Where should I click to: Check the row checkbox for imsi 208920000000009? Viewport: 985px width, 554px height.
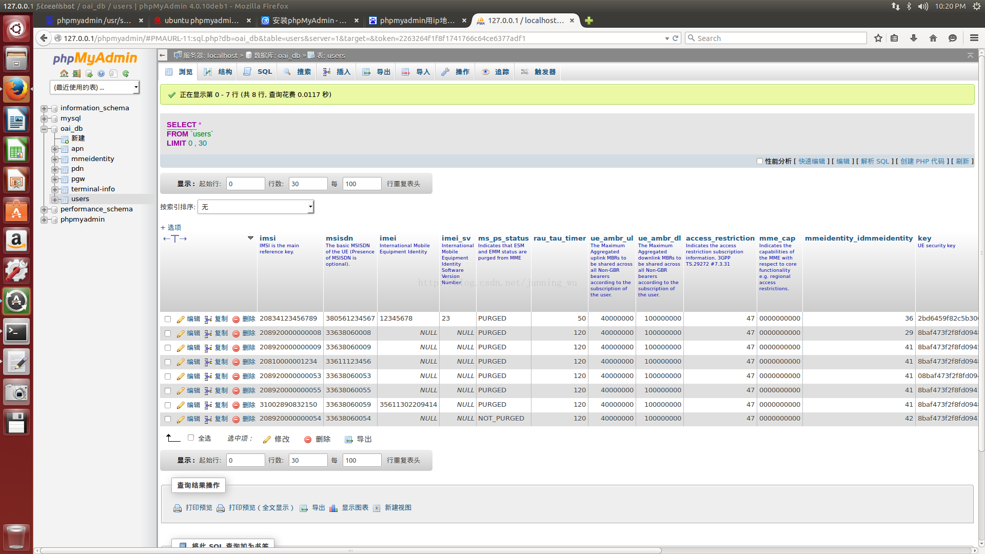pos(168,348)
